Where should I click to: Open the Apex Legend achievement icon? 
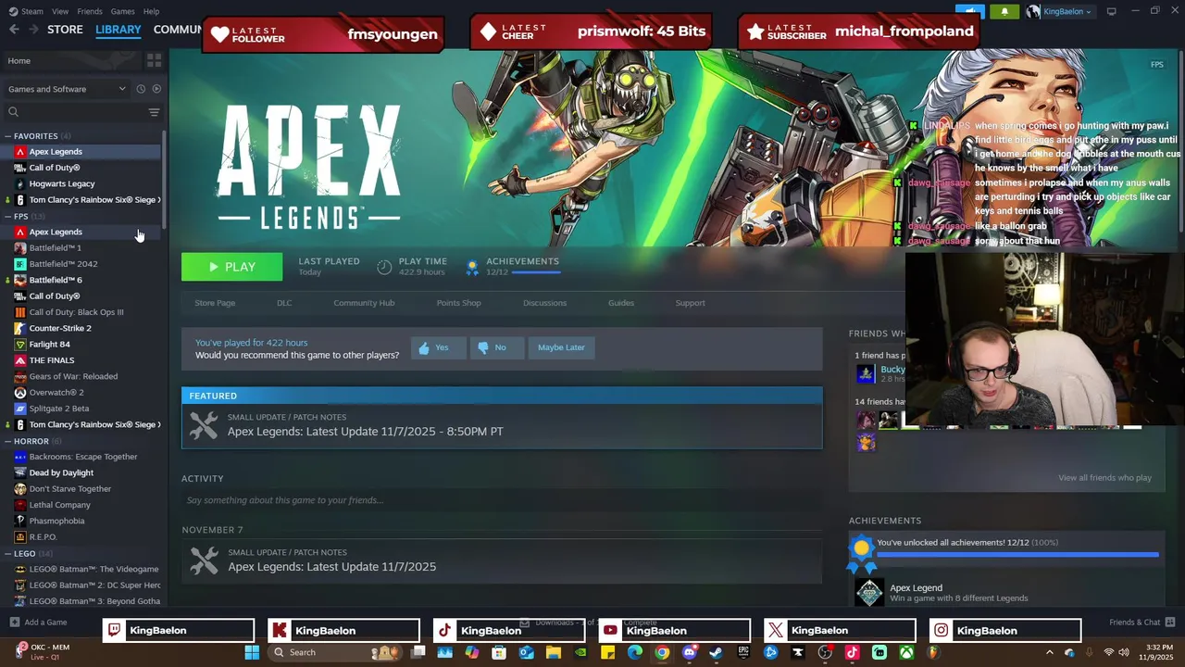869,593
